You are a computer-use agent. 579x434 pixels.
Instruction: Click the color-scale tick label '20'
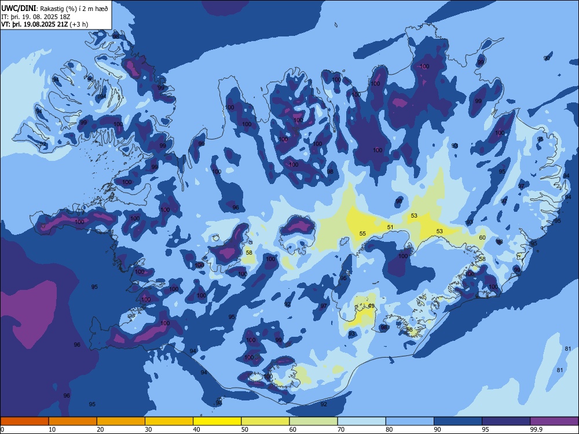click(100, 429)
